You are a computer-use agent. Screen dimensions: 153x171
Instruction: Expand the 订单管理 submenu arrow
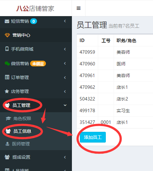pos(65,78)
